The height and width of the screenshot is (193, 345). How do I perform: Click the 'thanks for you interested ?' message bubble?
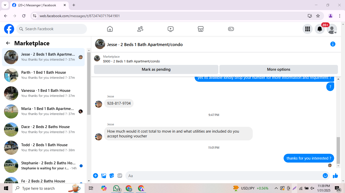309,158
